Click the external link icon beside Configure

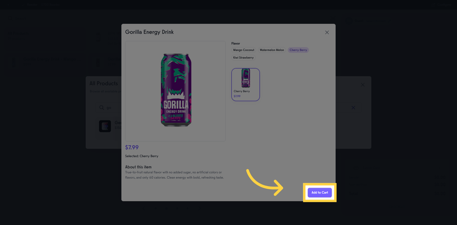pos(433,5)
